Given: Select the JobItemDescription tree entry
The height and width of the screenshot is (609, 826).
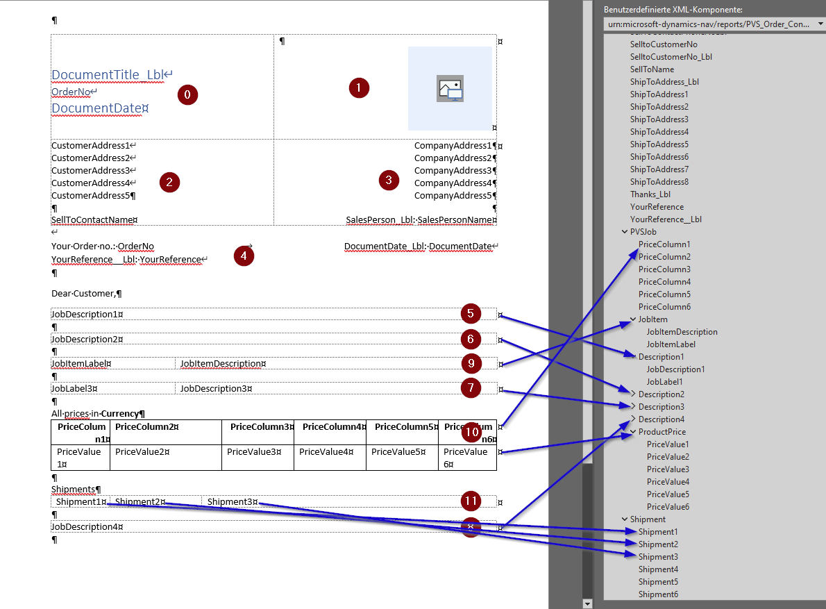Looking at the screenshot, I should [682, 332].
